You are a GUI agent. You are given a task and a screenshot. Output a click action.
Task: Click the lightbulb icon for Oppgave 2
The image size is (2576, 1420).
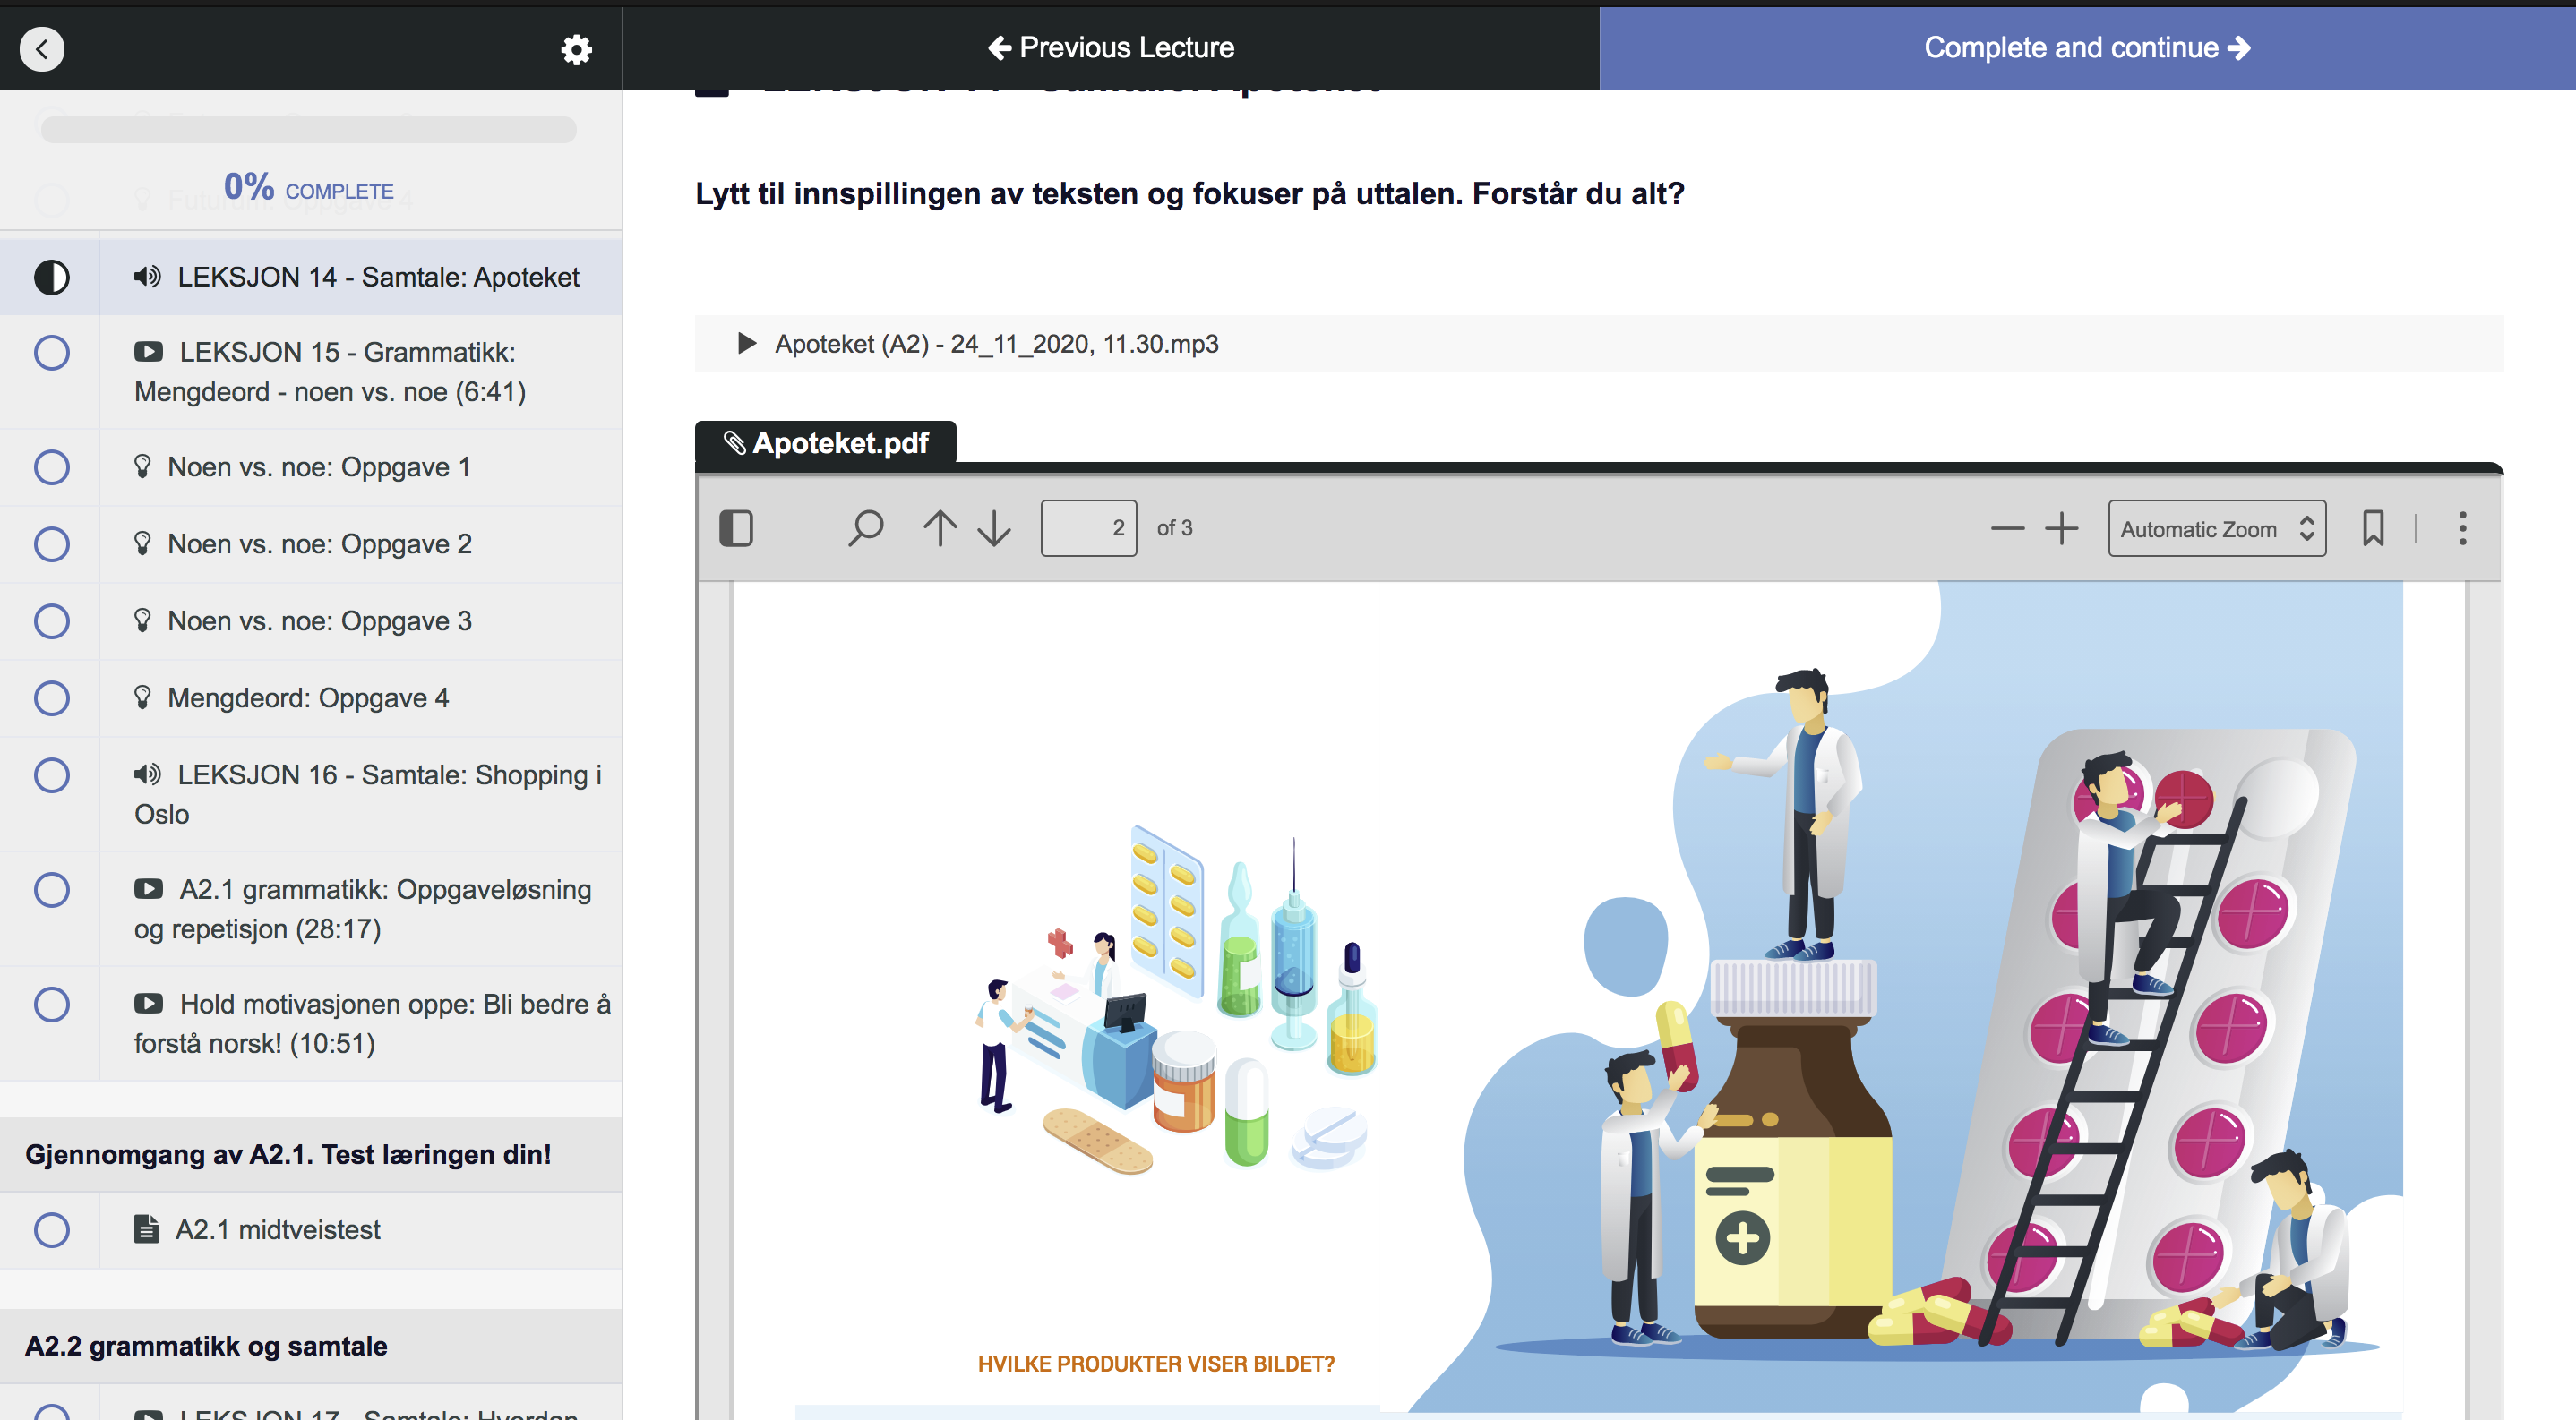point(143,543)
